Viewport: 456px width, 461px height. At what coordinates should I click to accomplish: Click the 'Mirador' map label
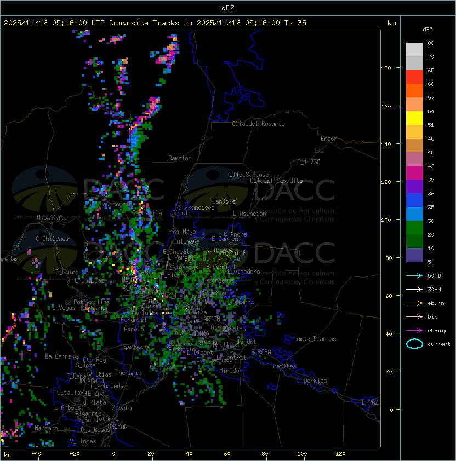point(231,371)
